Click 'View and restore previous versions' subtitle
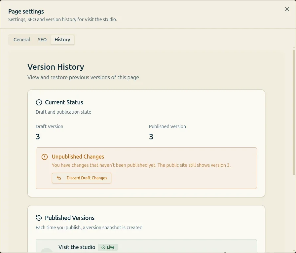296x253 pixels. pos(83,77)
